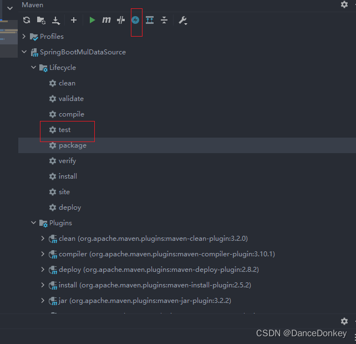The width and height of the screenshot is (356, 344).
Task: Expand the install plugin node
Action: [43, 285]
